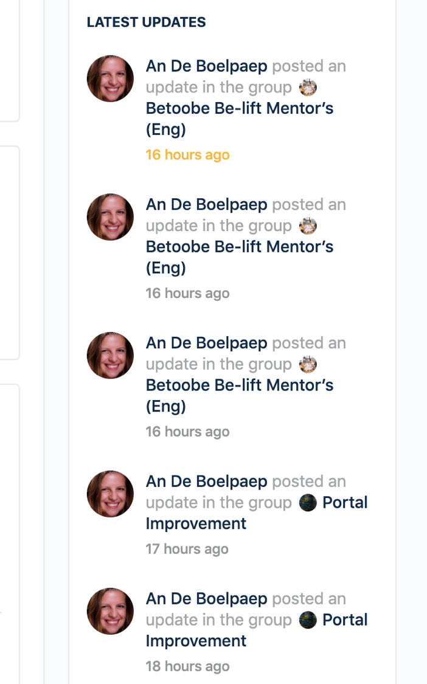427x684 pixels.
Task: Click avatar beside the 18 hours ago update
Action: coord(111,611)
